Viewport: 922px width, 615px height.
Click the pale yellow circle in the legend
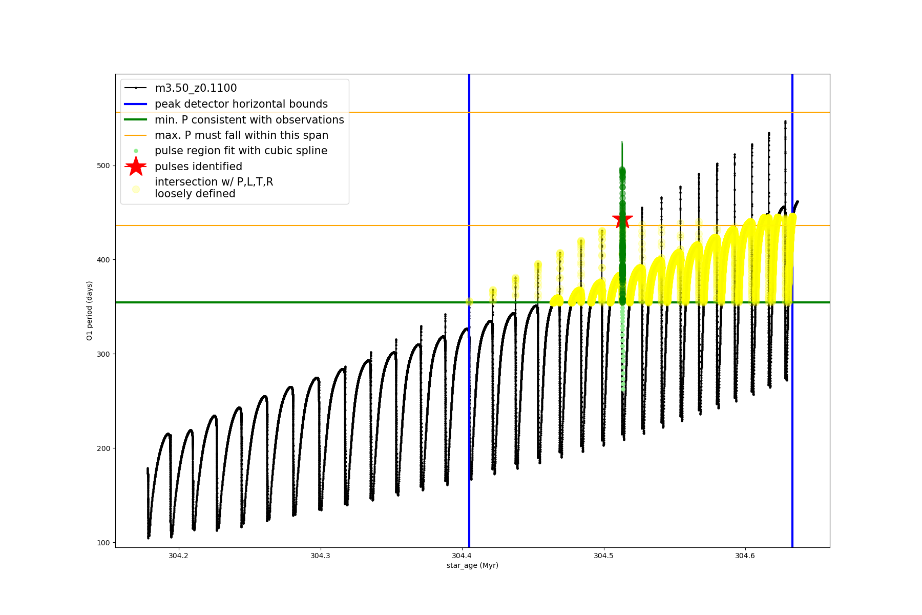pyautogui.click(x=136, y=189)
